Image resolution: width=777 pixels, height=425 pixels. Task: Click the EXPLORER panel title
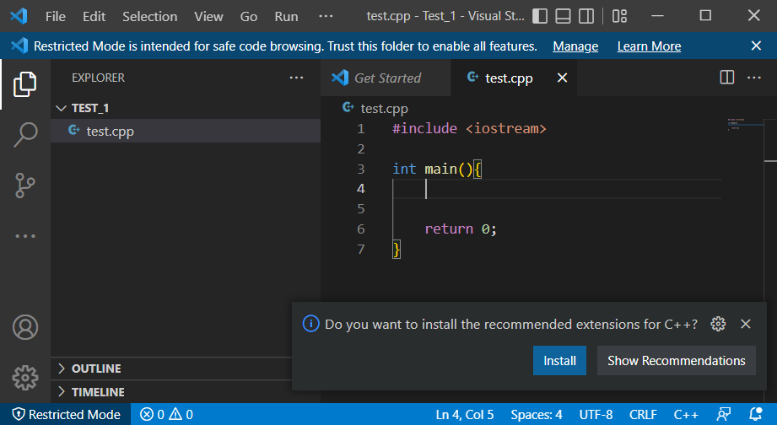pyautogui.click(x=98, y=78)
